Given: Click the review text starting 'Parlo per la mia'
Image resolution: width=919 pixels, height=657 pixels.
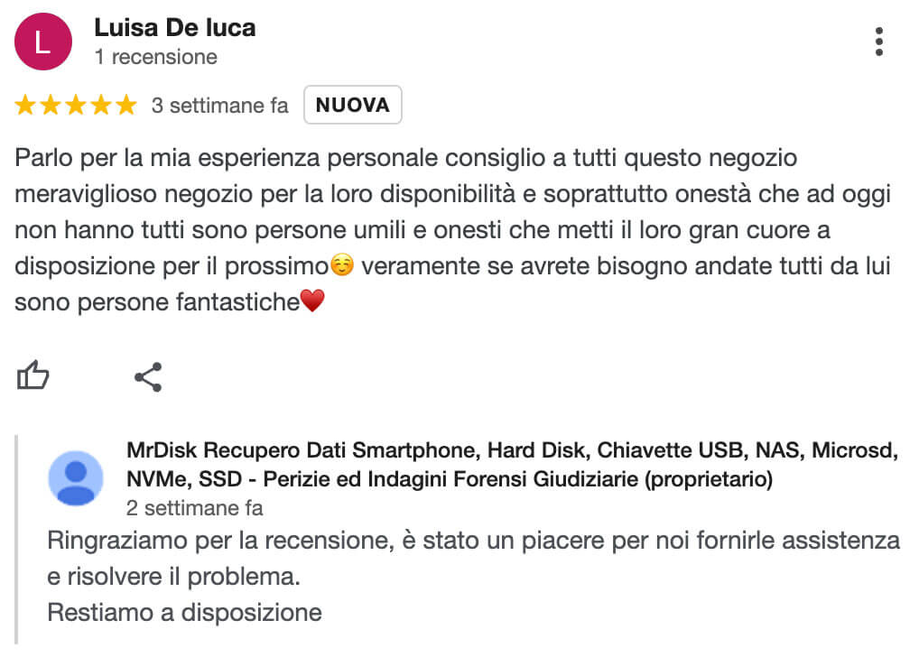Looking at the screenshot, I should coord(452,230).
